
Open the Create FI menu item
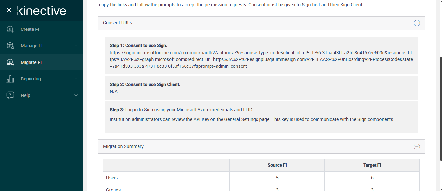point(30,29)
